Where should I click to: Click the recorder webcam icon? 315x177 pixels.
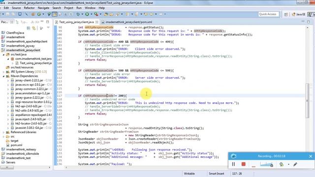pos(281,164)
